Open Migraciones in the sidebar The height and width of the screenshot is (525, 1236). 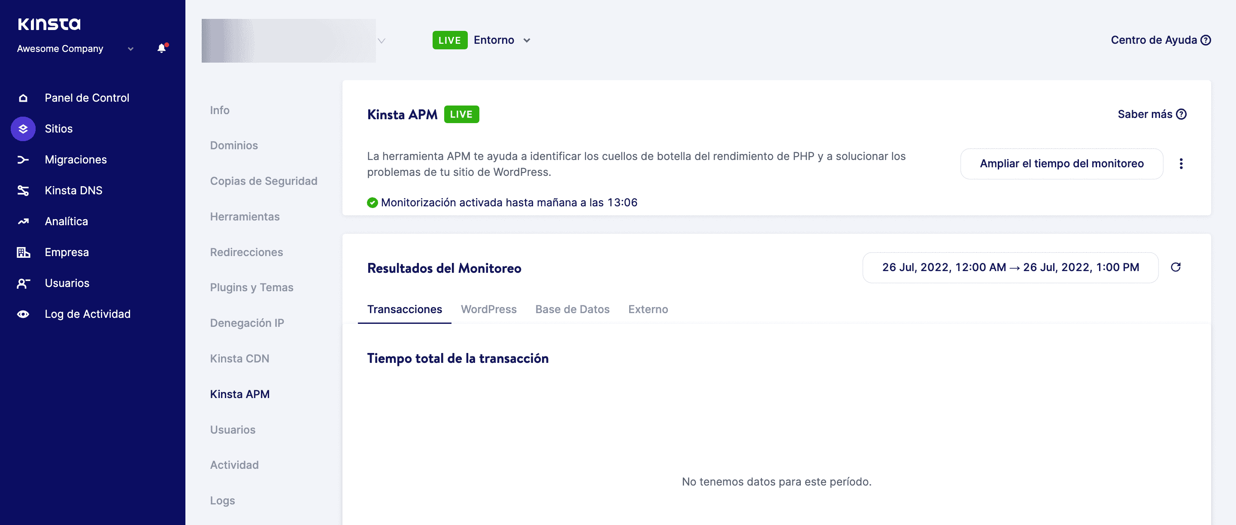tap(76, 160)
